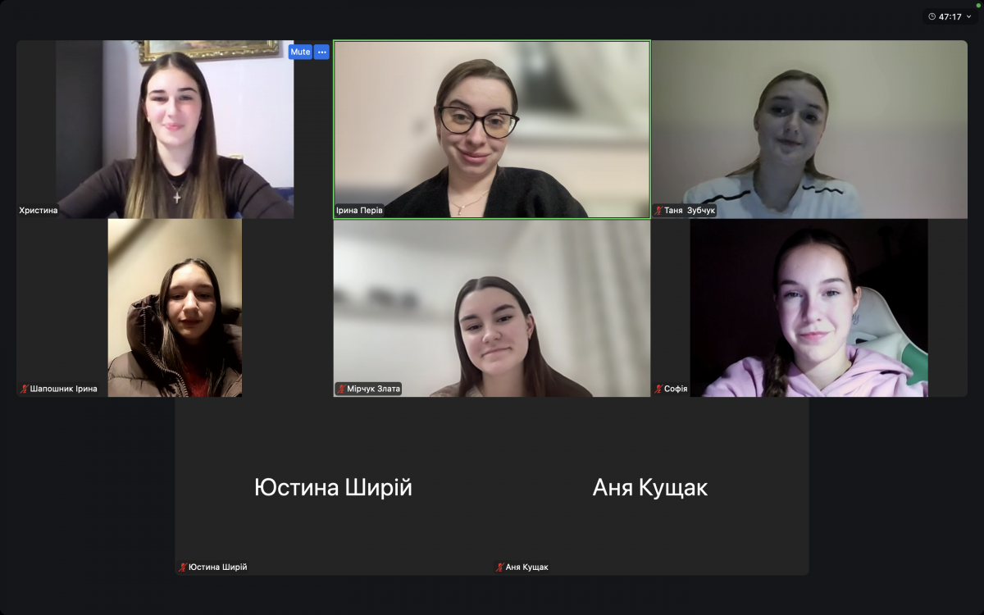Screen dimensions: 984x615
Task: Click Юстина Ширій's muted mic icon
Action: pos(183,567)
